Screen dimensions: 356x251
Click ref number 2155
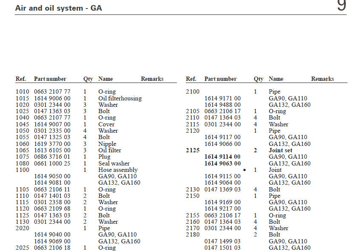coord(193,215)
